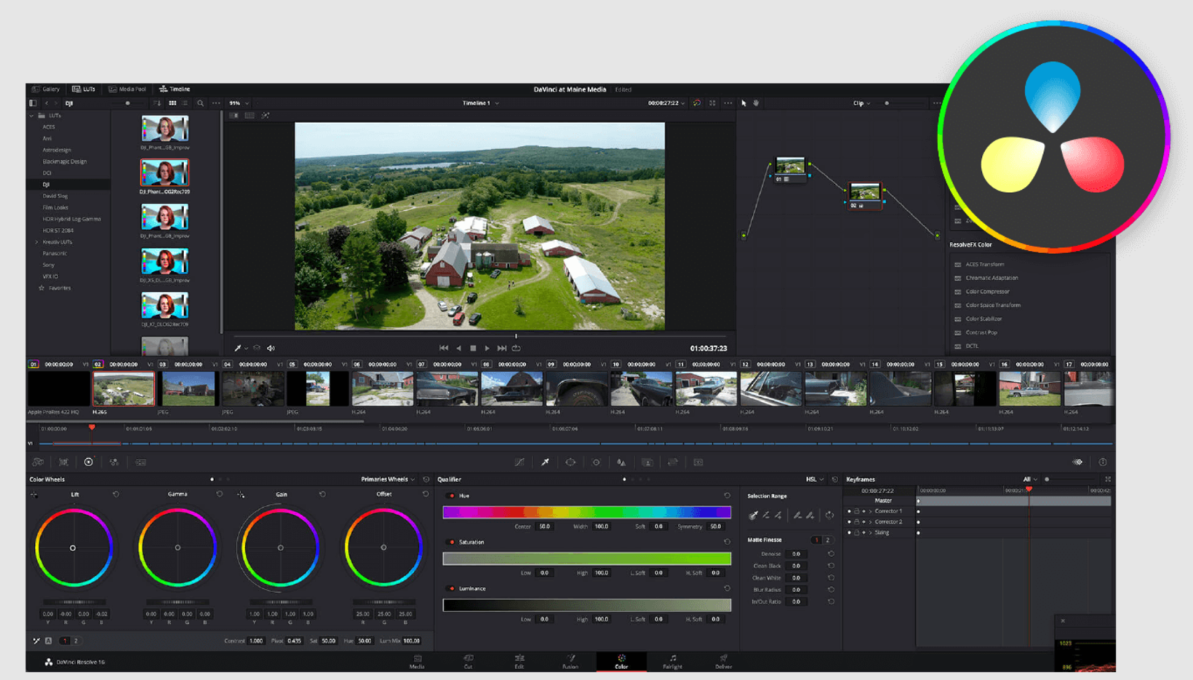Expand the Corrector 2 keyframe track

click(x=870, y=521)
